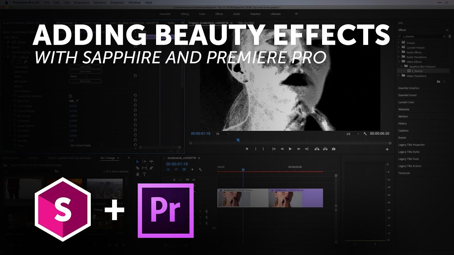Click the Lift button
The width and height of the screenshot is (454, 255).
click(317, 149)
